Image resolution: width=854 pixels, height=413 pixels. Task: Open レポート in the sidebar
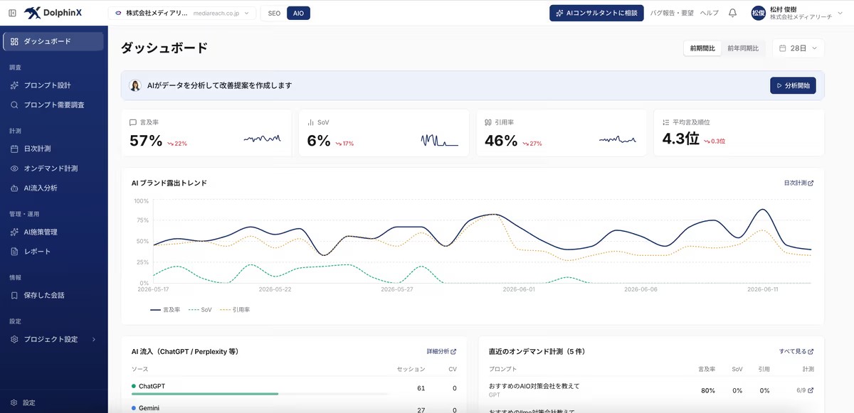[53, 251]
